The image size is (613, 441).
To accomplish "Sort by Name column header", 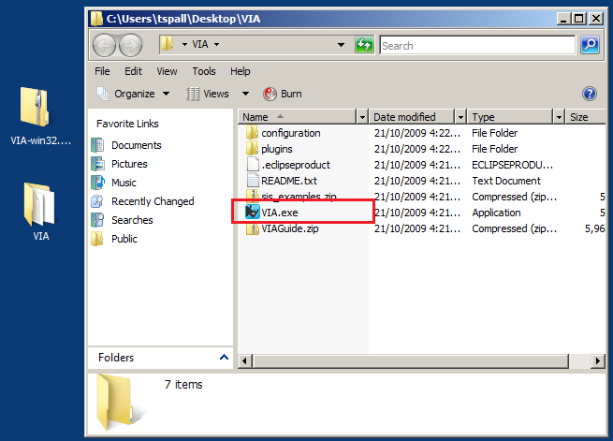I will coord(298,117).
